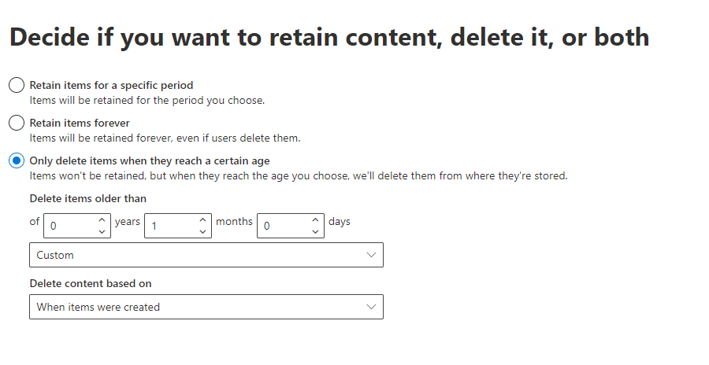The height and width of the screenshot is (365, 709).
Task: Click the 'Retain items for a specific period' label
Action: click(111, 85)
